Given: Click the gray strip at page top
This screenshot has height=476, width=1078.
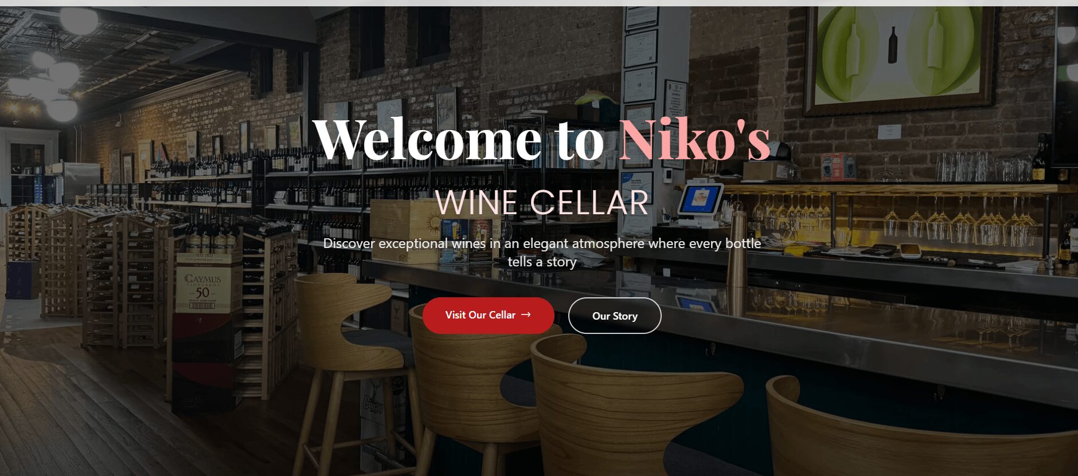Looking at the screenshot, I should 539,3.
